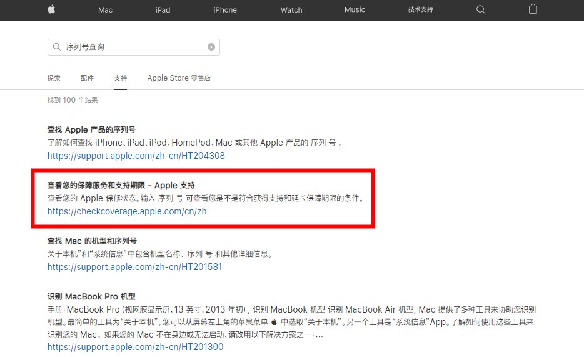This screenshot has height=357, width=584.
Task: Click the description starting 手册：MacBook Pro
Action: (291, 322)
